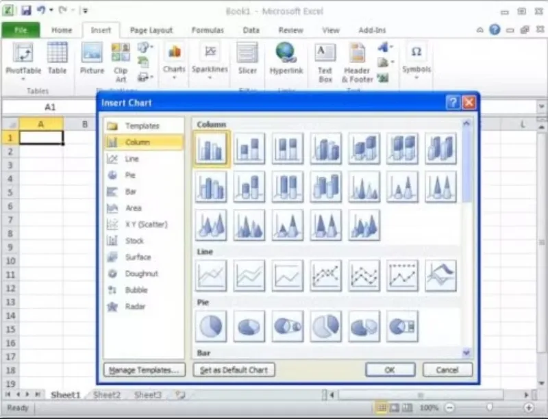Click Set as Default Chart button
This screenshot has width=548, height=419.
(234, 370)
